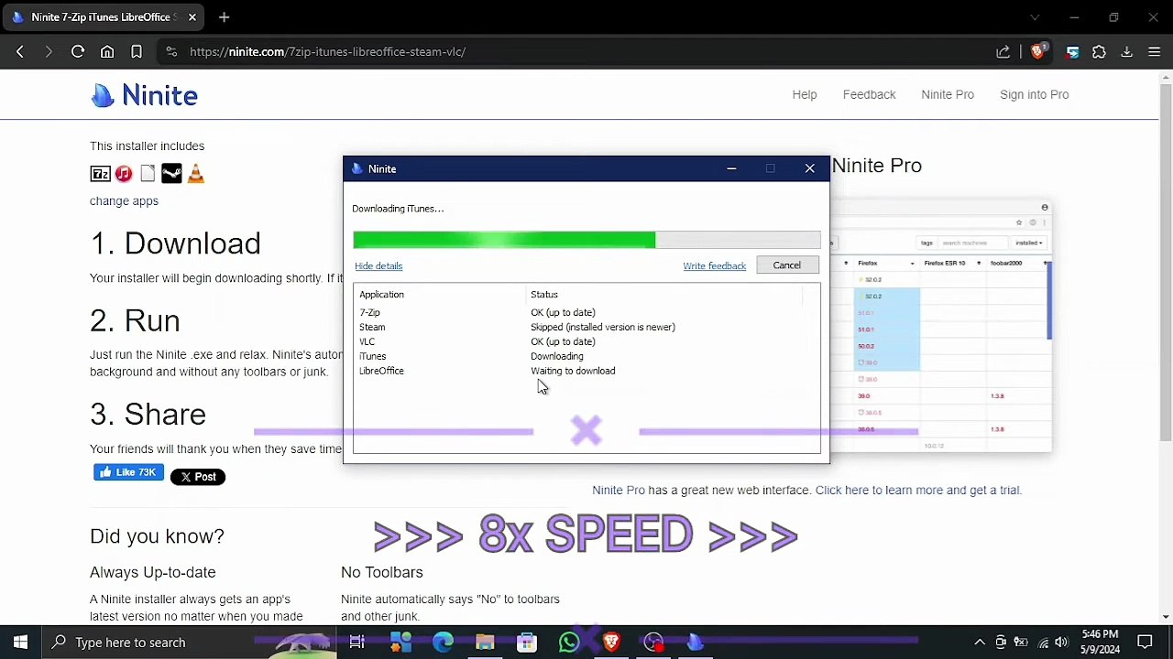Select the 7-Zip row in installer list

pos(586,312)
